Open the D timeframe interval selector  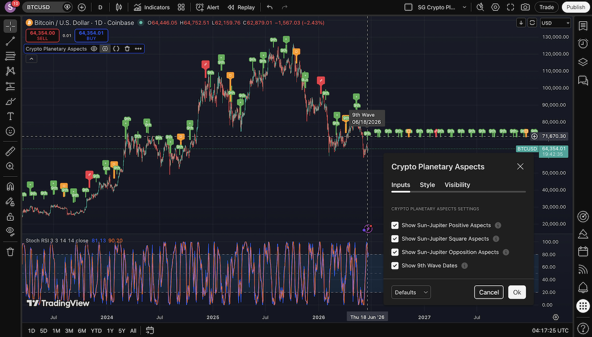(x=101, y=7)
